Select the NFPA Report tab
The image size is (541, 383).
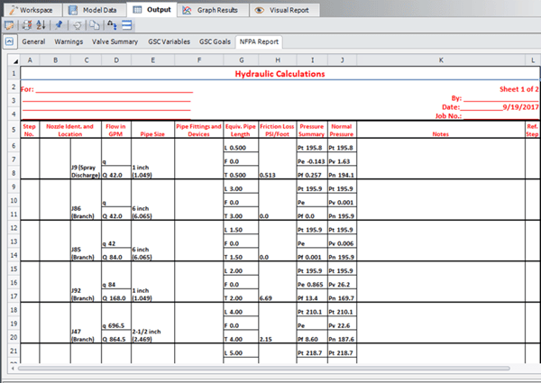[x=259, y=41]
